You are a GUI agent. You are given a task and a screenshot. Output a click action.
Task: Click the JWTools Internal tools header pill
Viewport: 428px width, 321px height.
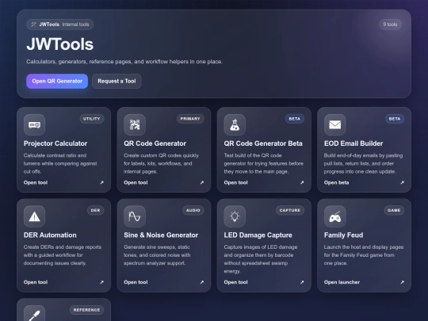pyautogui.click(x=59, y=25)
